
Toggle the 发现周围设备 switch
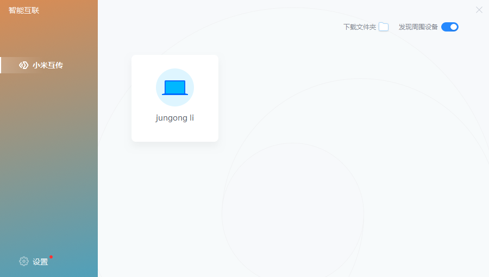[x=450, y=27]
